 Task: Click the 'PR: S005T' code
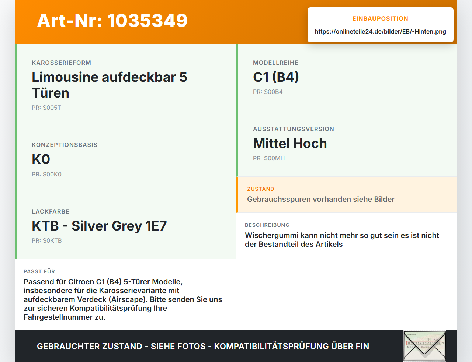click(46, 108)
